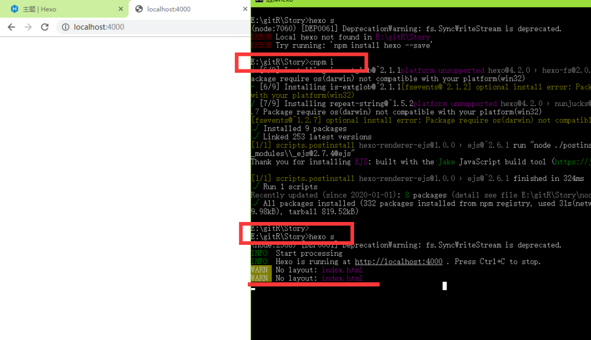The image size is (591, 340).
Task: Close the localhost:4000 tab
Action: point(245,9)
